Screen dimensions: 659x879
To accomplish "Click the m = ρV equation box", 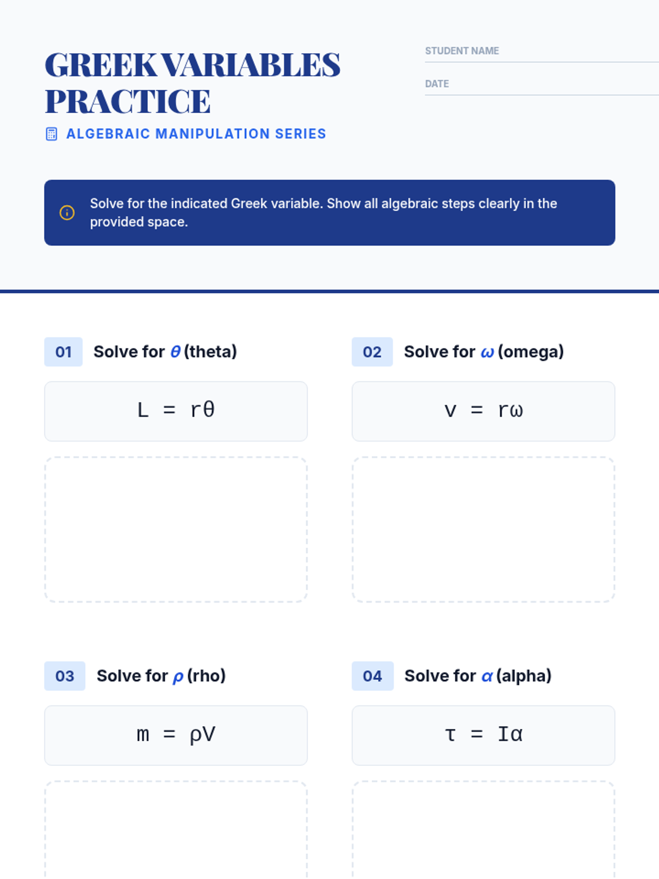I will point(176,736).
